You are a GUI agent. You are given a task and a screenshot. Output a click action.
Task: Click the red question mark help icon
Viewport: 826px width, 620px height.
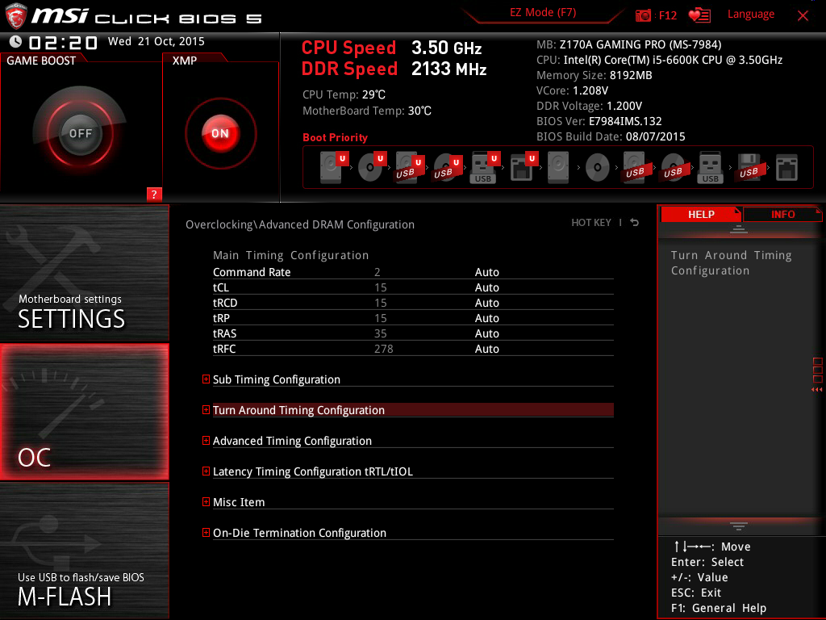[154, 194]
